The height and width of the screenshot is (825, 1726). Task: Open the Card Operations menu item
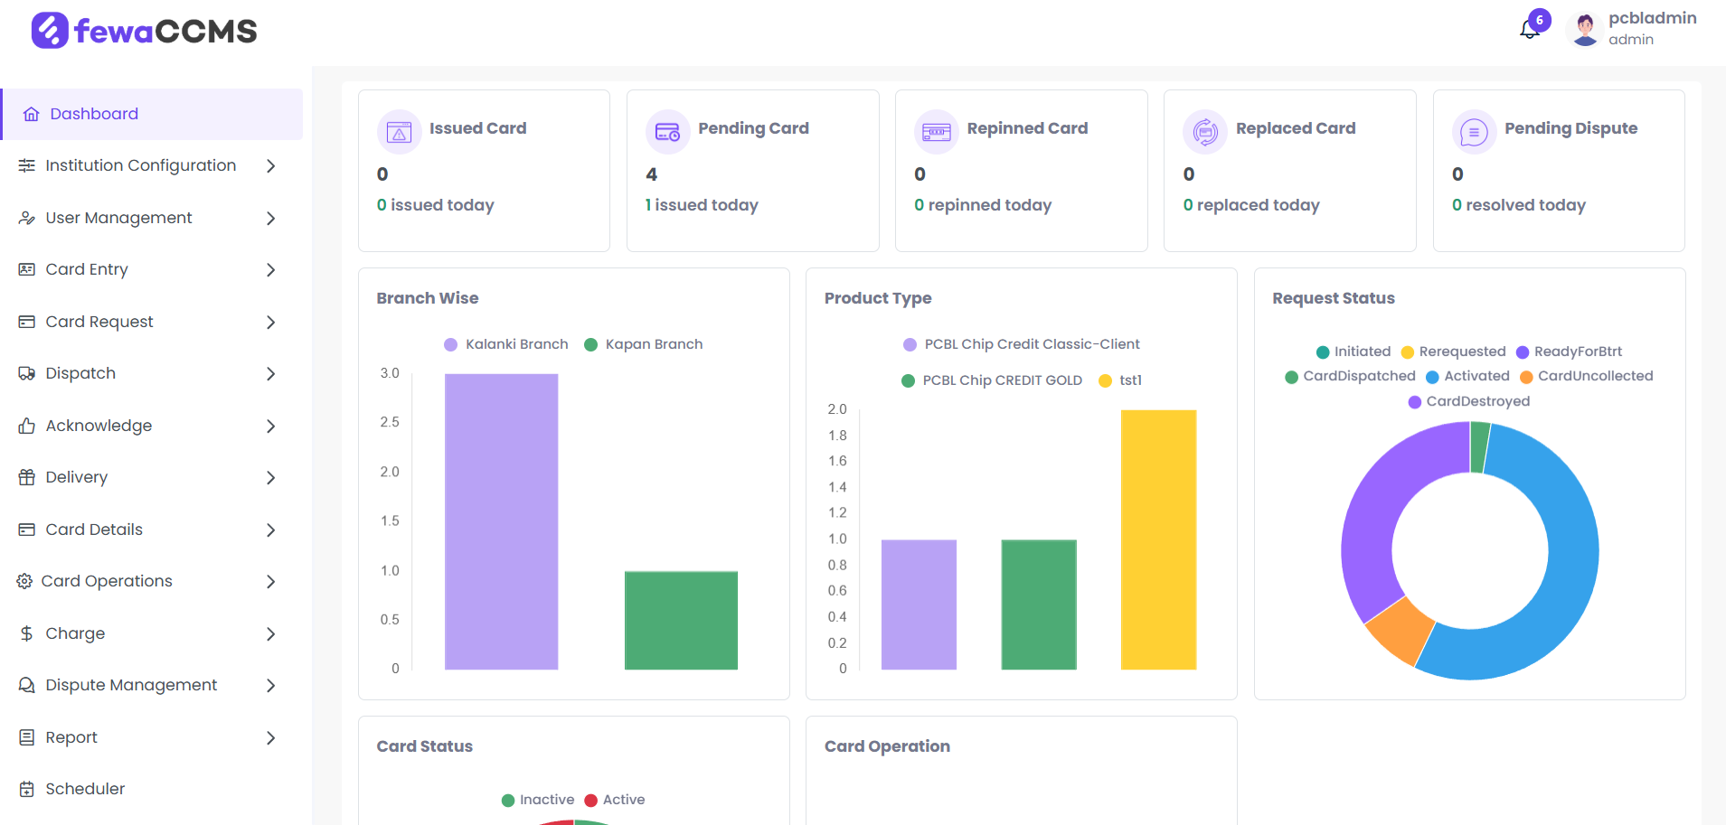pyautogui.click(x=152, y=581)
